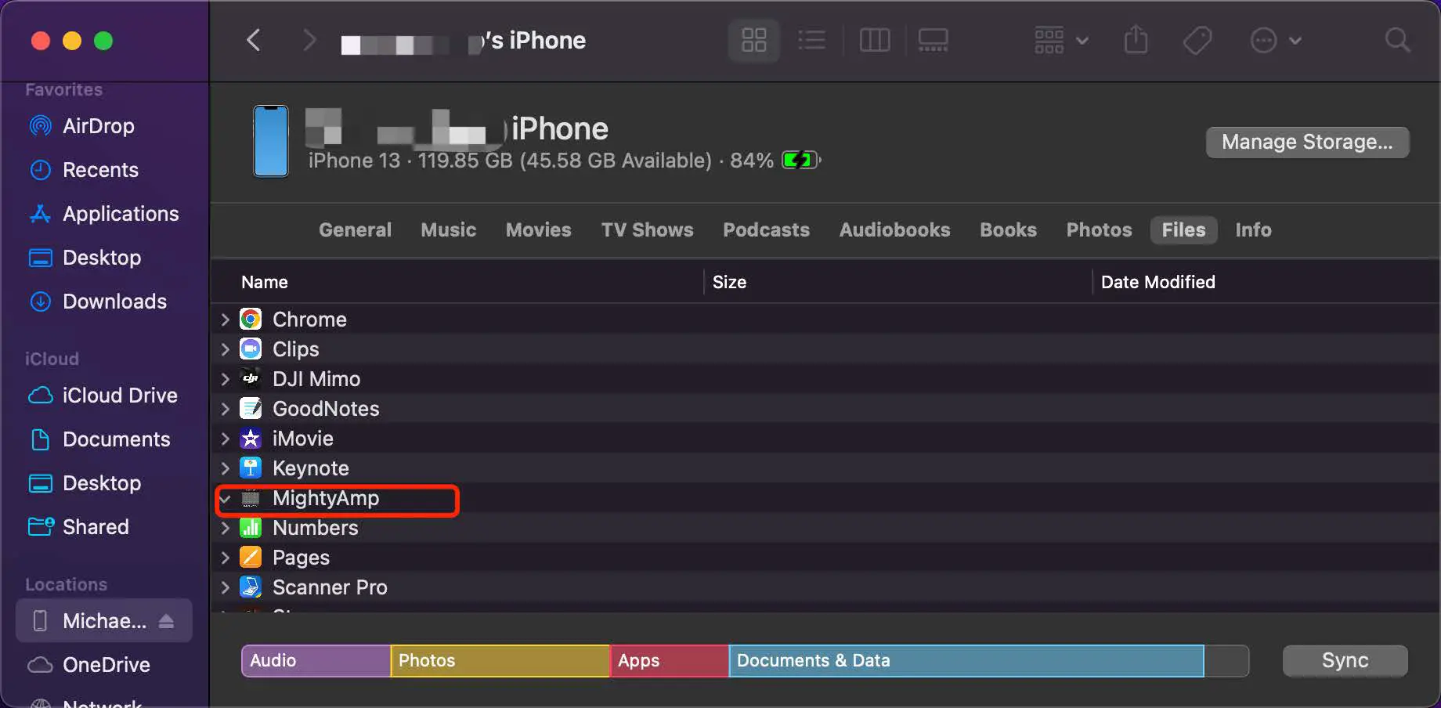Select the Numbers app icon

click(250, 527)
